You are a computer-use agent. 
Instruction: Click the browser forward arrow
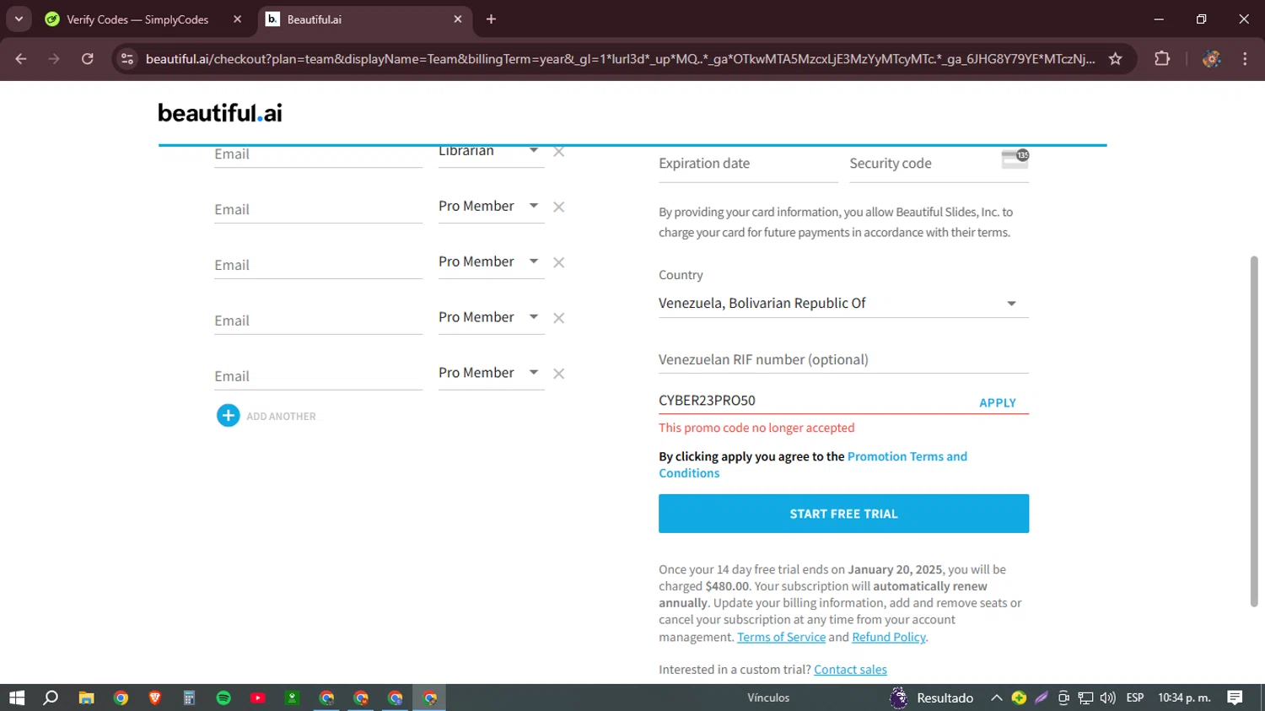pos(54,58)
